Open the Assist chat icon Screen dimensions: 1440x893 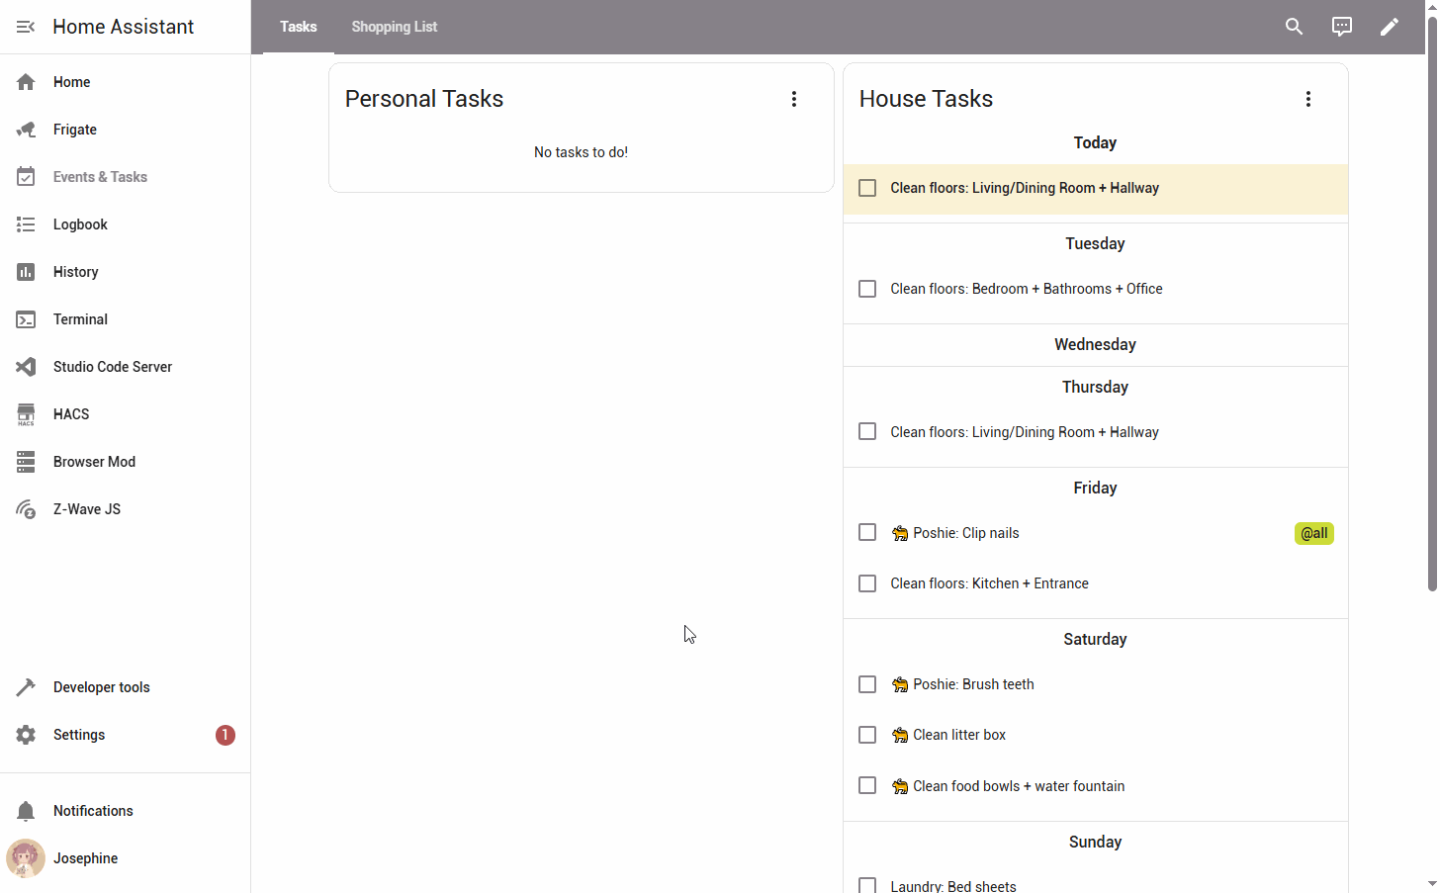[1341, 27]
